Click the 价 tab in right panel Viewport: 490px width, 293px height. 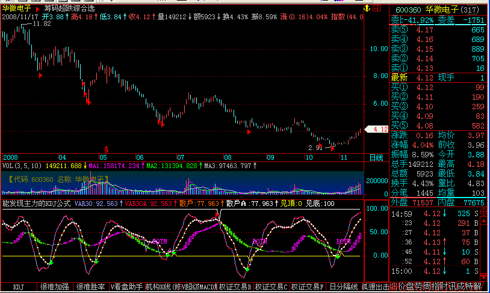402,286
